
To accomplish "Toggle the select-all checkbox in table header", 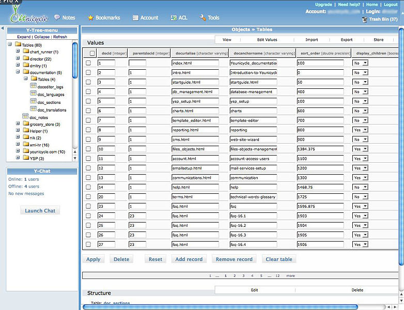I will click(x=92, y=53).
